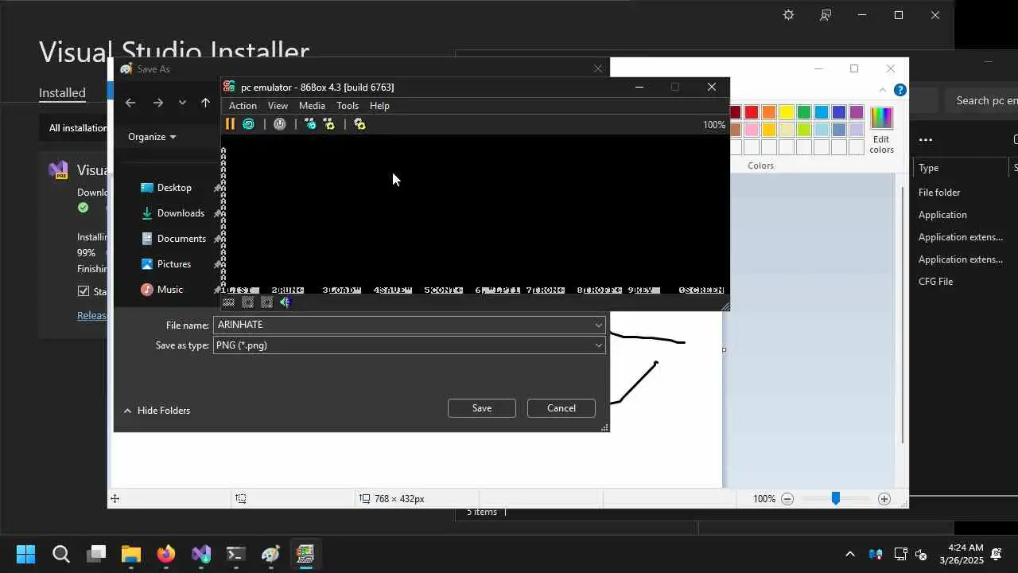Image resolution: width=1018 pixels, height=573 pixels.
Task: Open the 86Box View menu
Action: click(x=278, y=106)
